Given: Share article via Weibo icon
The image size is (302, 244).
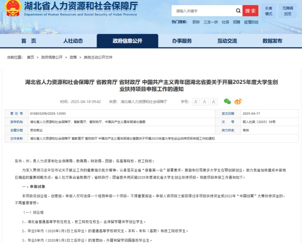Looking at the screenshot, I should tap(238, 102).
